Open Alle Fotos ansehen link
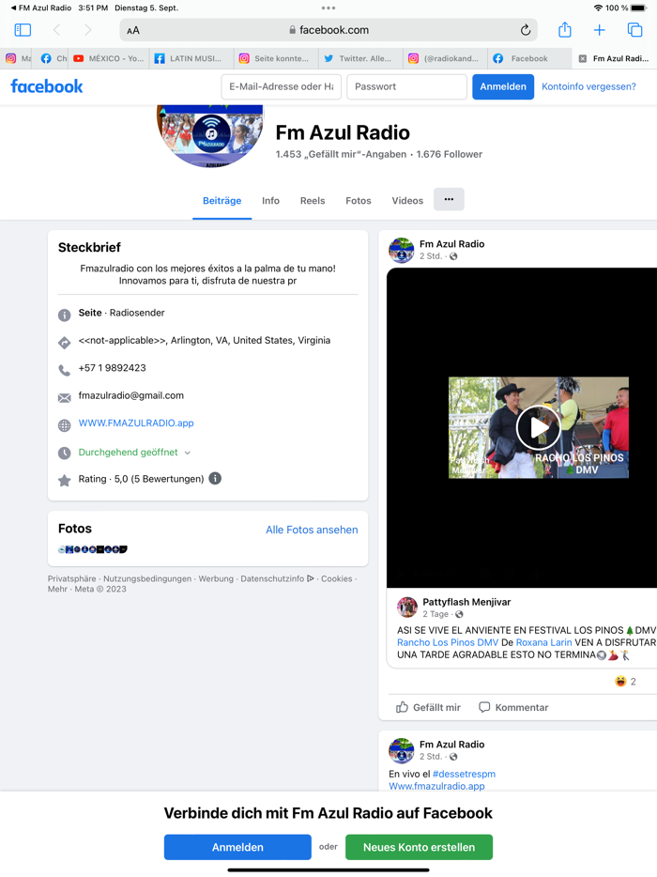Image resolution: width=657 pixels, height=877 pixels. coord(312,530)
